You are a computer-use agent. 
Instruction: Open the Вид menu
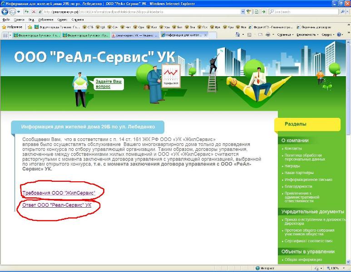pos(31,19)
